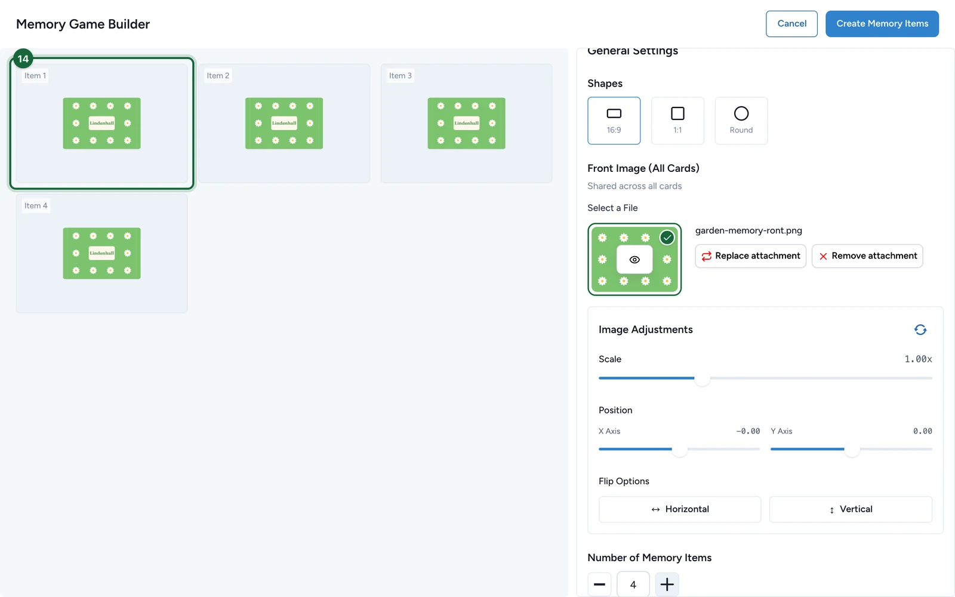Select the Item 2 card

pos(284,124)
